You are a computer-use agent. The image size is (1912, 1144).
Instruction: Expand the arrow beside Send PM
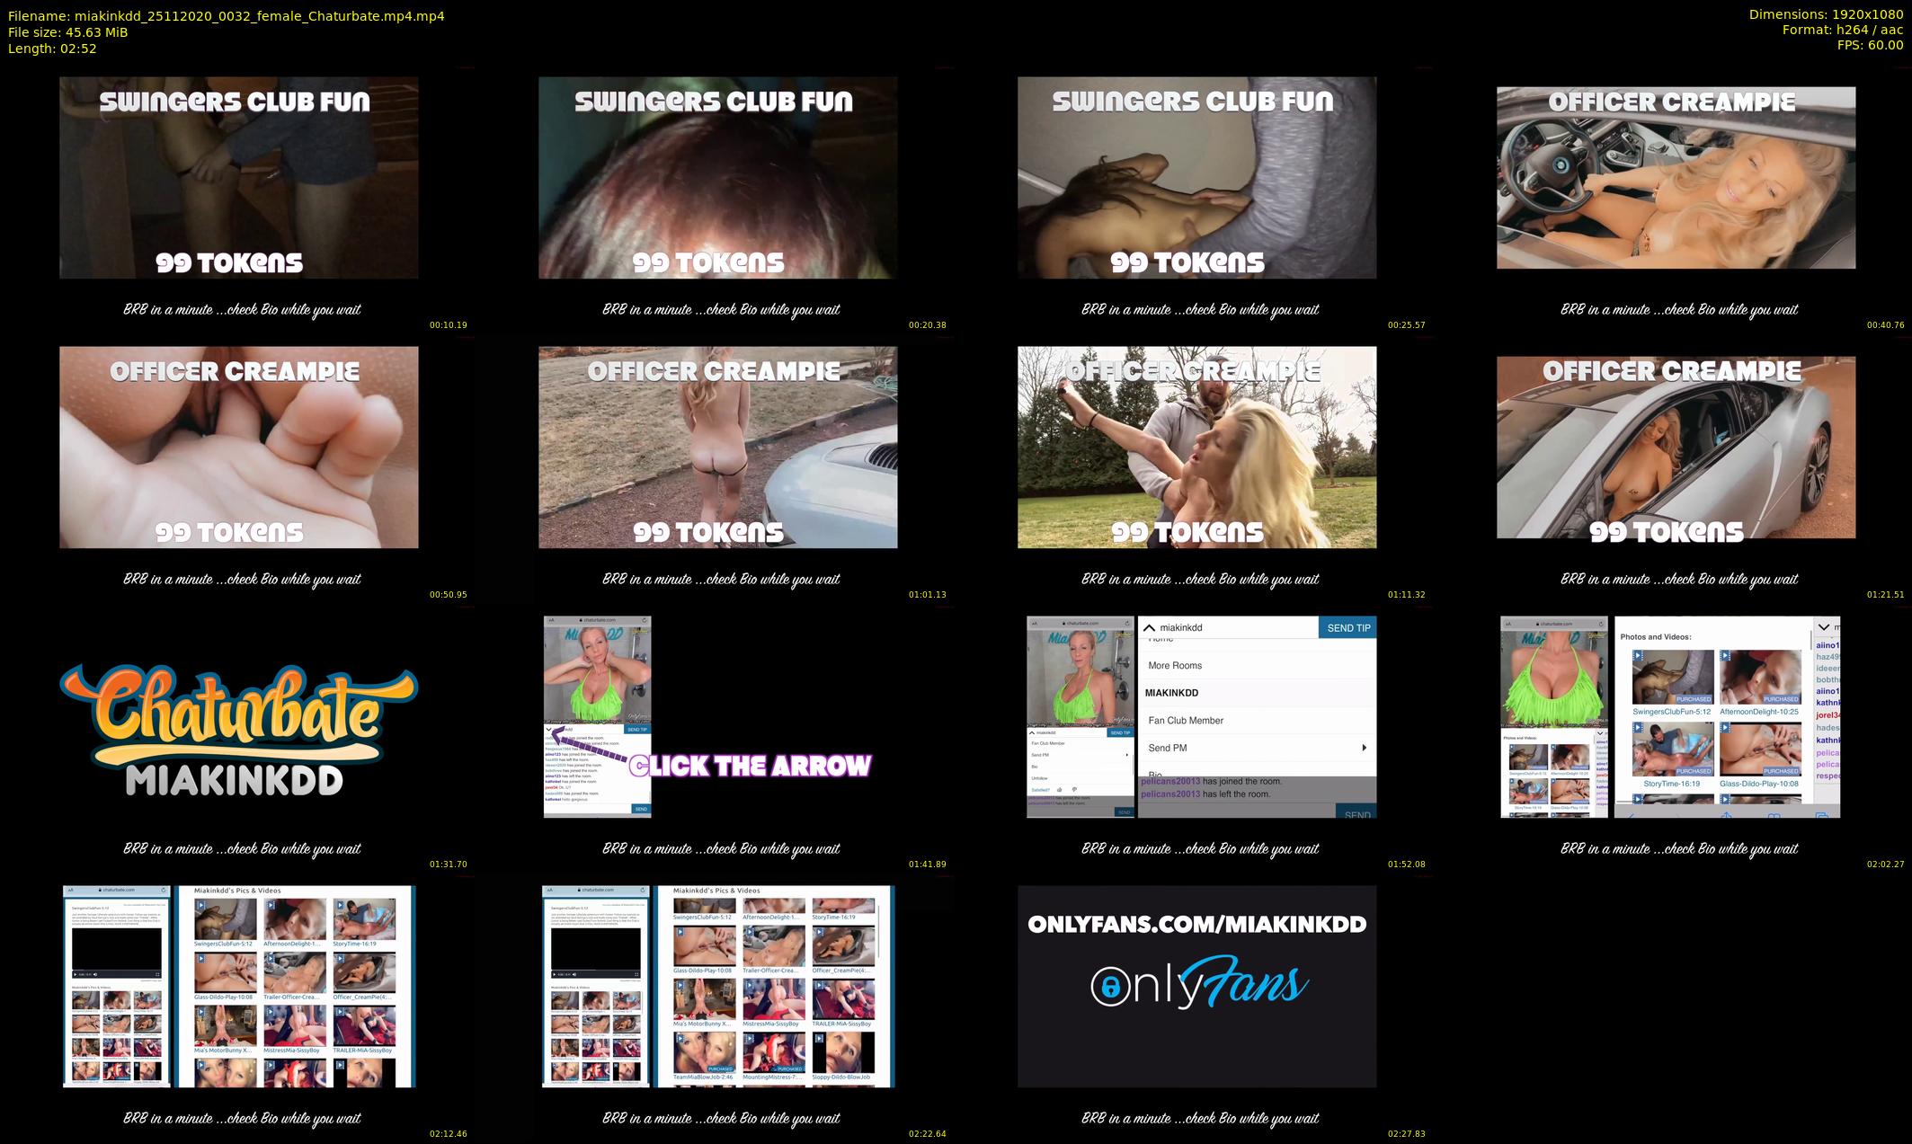coord(1365,748)
